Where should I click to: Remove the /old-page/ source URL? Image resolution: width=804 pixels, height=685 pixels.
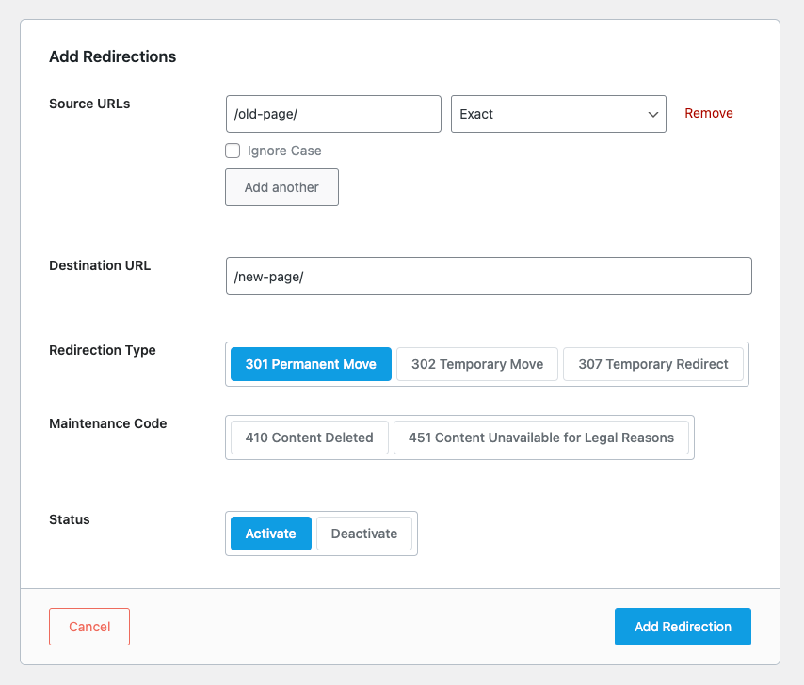[709, 113]
